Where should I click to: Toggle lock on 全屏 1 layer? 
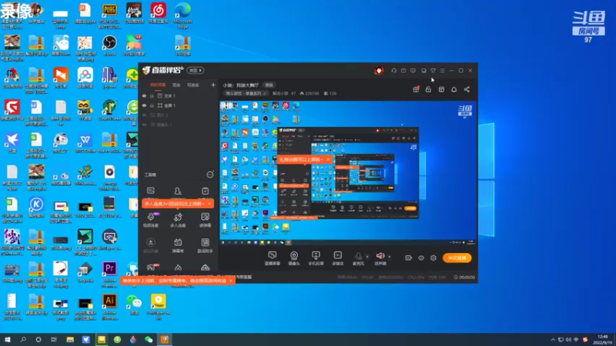pos(152,105)
